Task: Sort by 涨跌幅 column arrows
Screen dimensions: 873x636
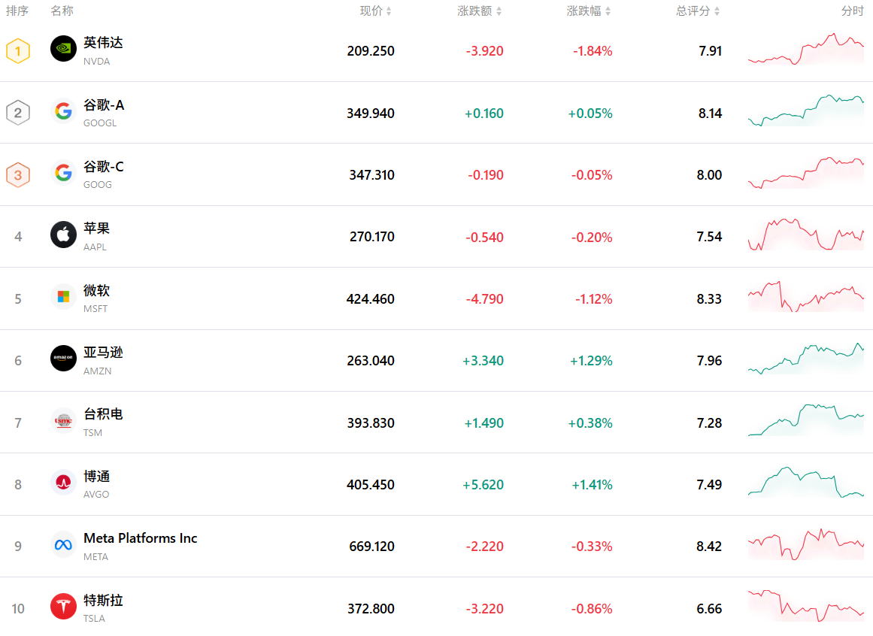Action: (x=608, y=11)
